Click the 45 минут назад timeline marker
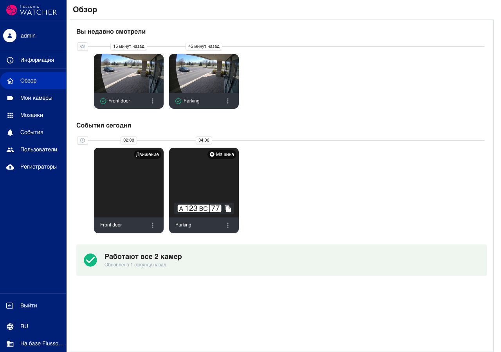 pos(204,47)
